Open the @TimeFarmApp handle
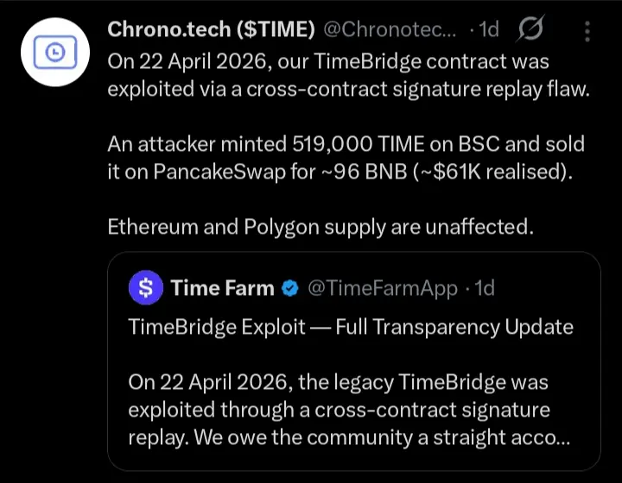 [x=382, y=288]
